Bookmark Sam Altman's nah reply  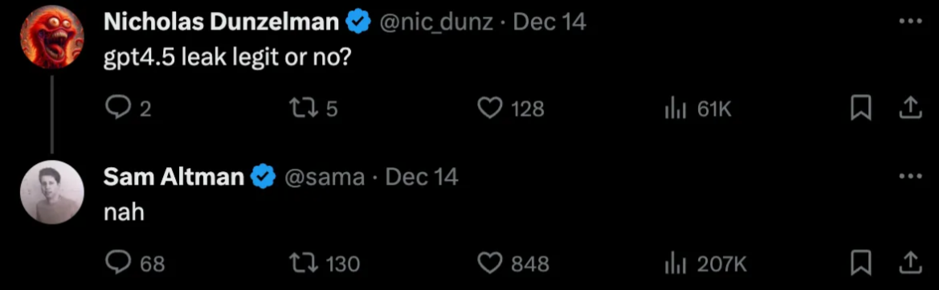[861, 263]
